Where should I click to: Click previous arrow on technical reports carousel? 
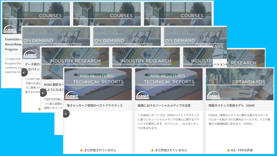66,114
